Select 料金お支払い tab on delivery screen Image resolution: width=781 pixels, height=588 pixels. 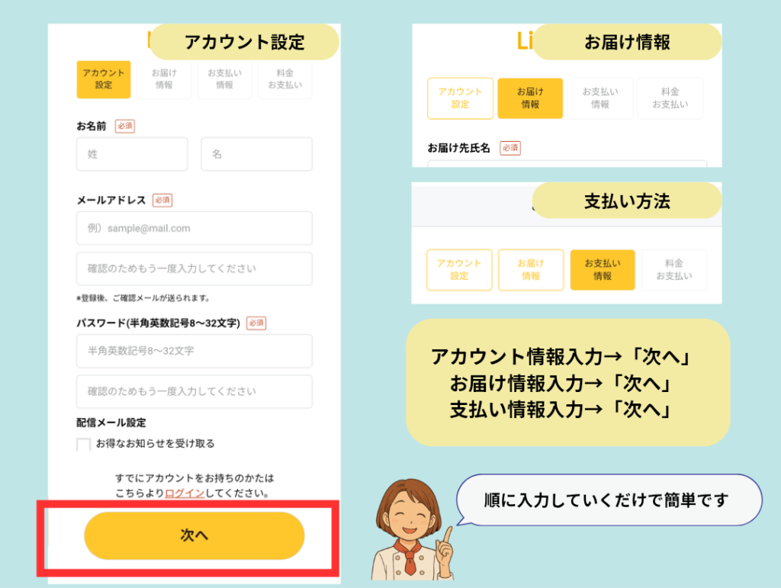(670, 98)
